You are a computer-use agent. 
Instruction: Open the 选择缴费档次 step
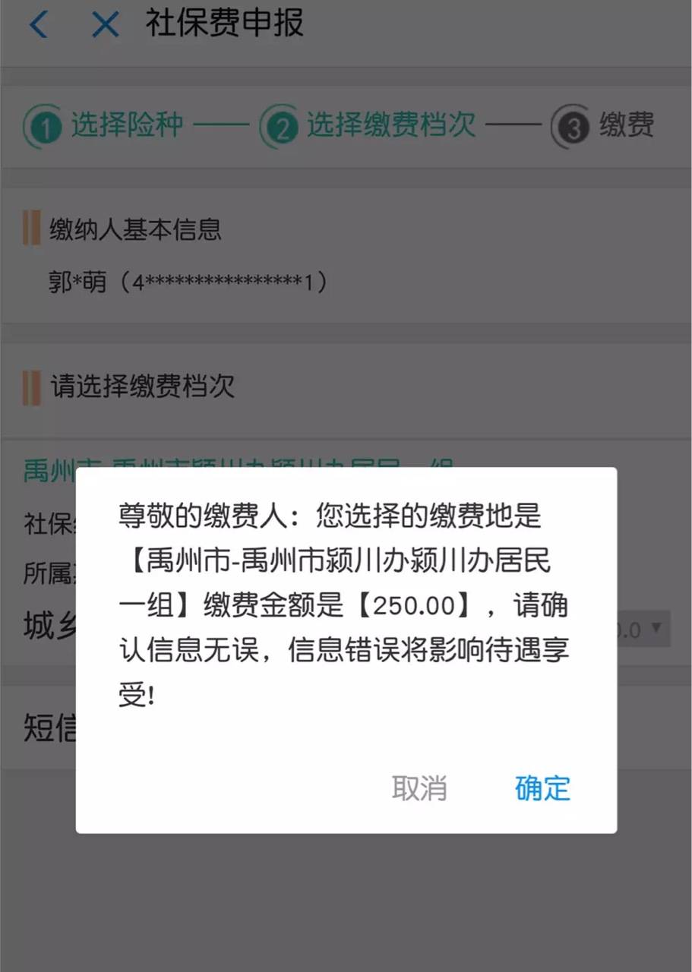(391, 125)
